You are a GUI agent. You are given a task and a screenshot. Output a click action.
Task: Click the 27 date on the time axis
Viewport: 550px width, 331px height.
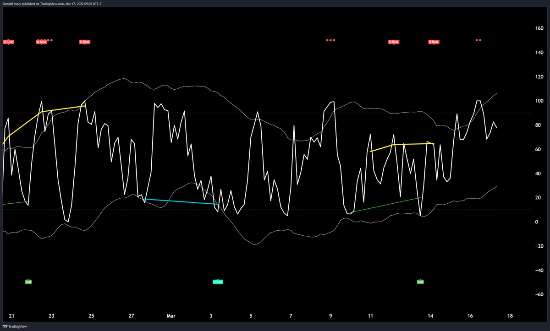click(131, 316)
